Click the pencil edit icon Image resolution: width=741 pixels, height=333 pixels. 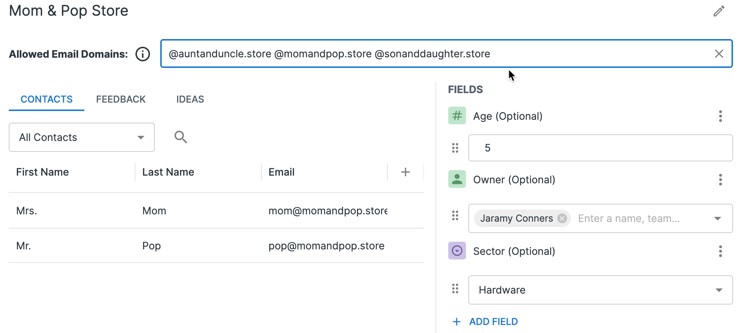pos(719,11)
